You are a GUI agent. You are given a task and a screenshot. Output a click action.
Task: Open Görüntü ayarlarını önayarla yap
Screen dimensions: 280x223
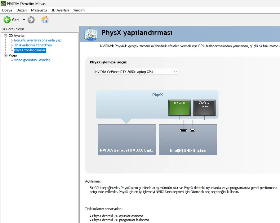click(x=38, y=40)
